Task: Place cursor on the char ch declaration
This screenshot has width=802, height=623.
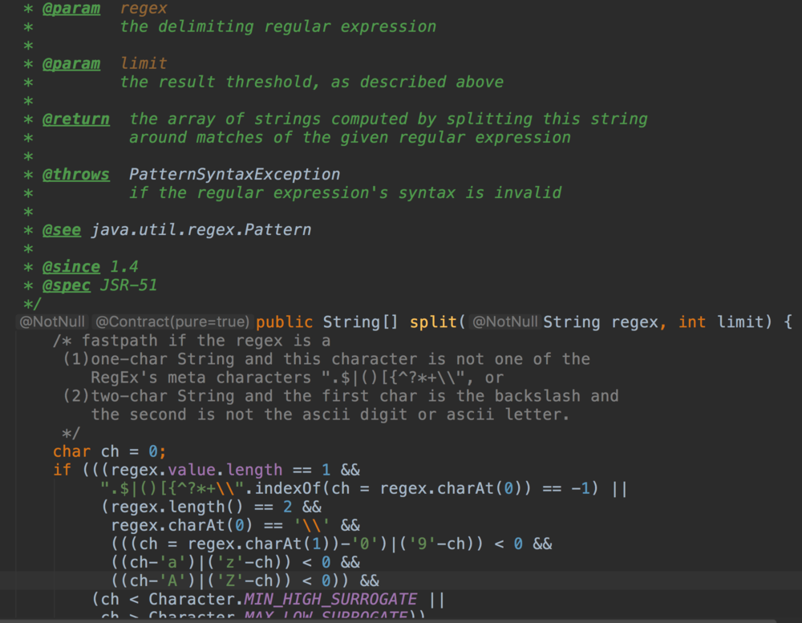Action: pyautogui.click(x=109, y=451)
